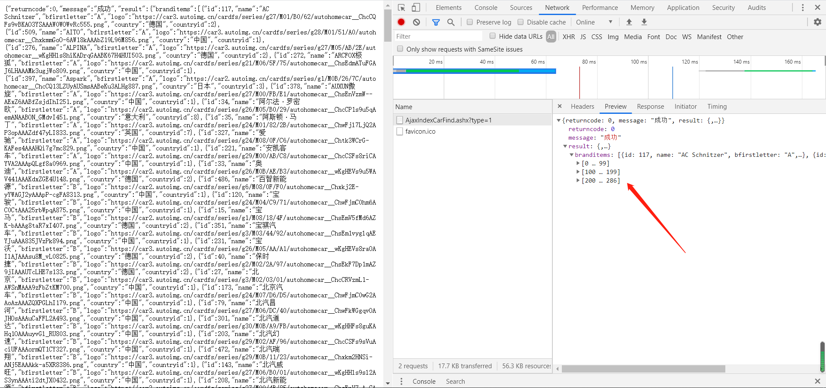Import HAR file with upload arrow
Viewport: 826px width, 388px height.
click(629, 22)
